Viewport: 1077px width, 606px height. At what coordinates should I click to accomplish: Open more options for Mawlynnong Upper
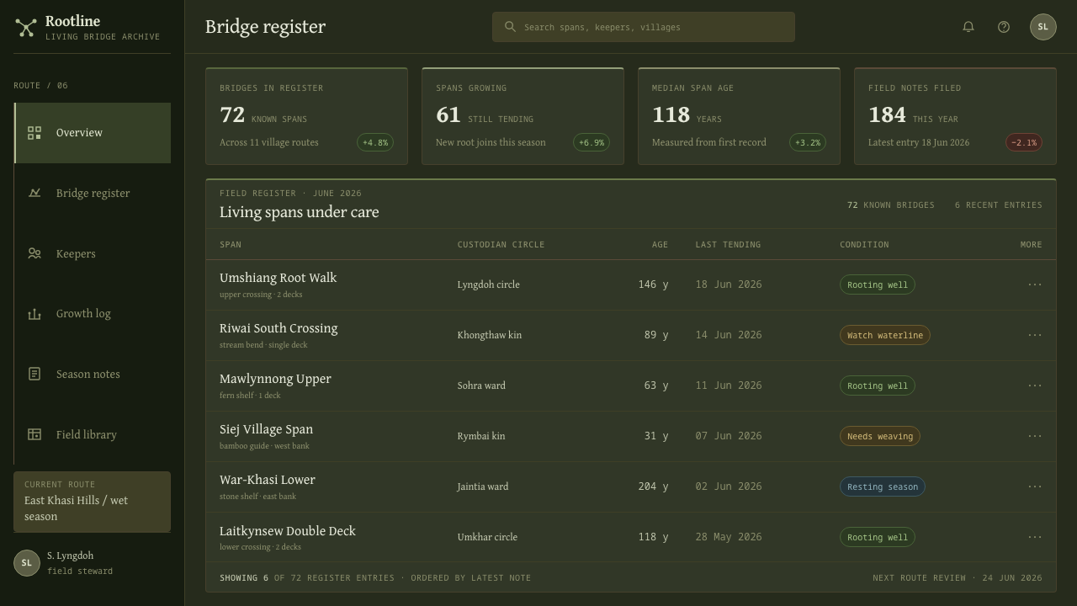[1035, 385]
